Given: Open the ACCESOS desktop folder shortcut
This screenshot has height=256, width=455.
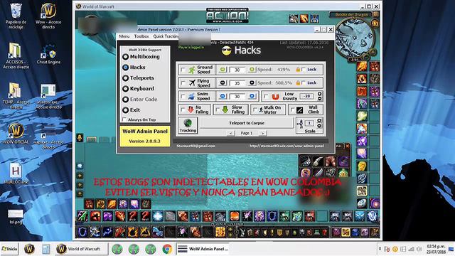Looking at the screenshot, I should (16, 55).
